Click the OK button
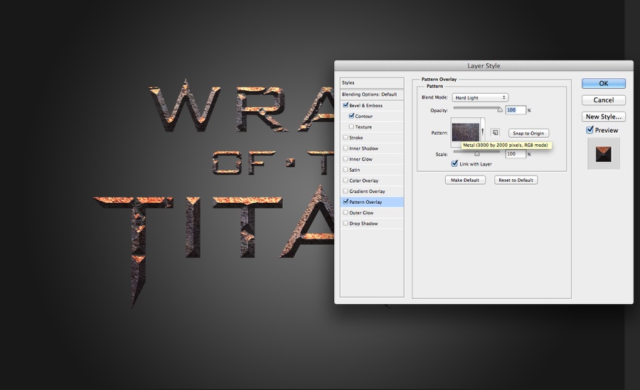 click(x=603, y=83)
